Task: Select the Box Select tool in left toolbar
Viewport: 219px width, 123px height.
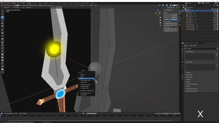Action: (x=2, y=11)
